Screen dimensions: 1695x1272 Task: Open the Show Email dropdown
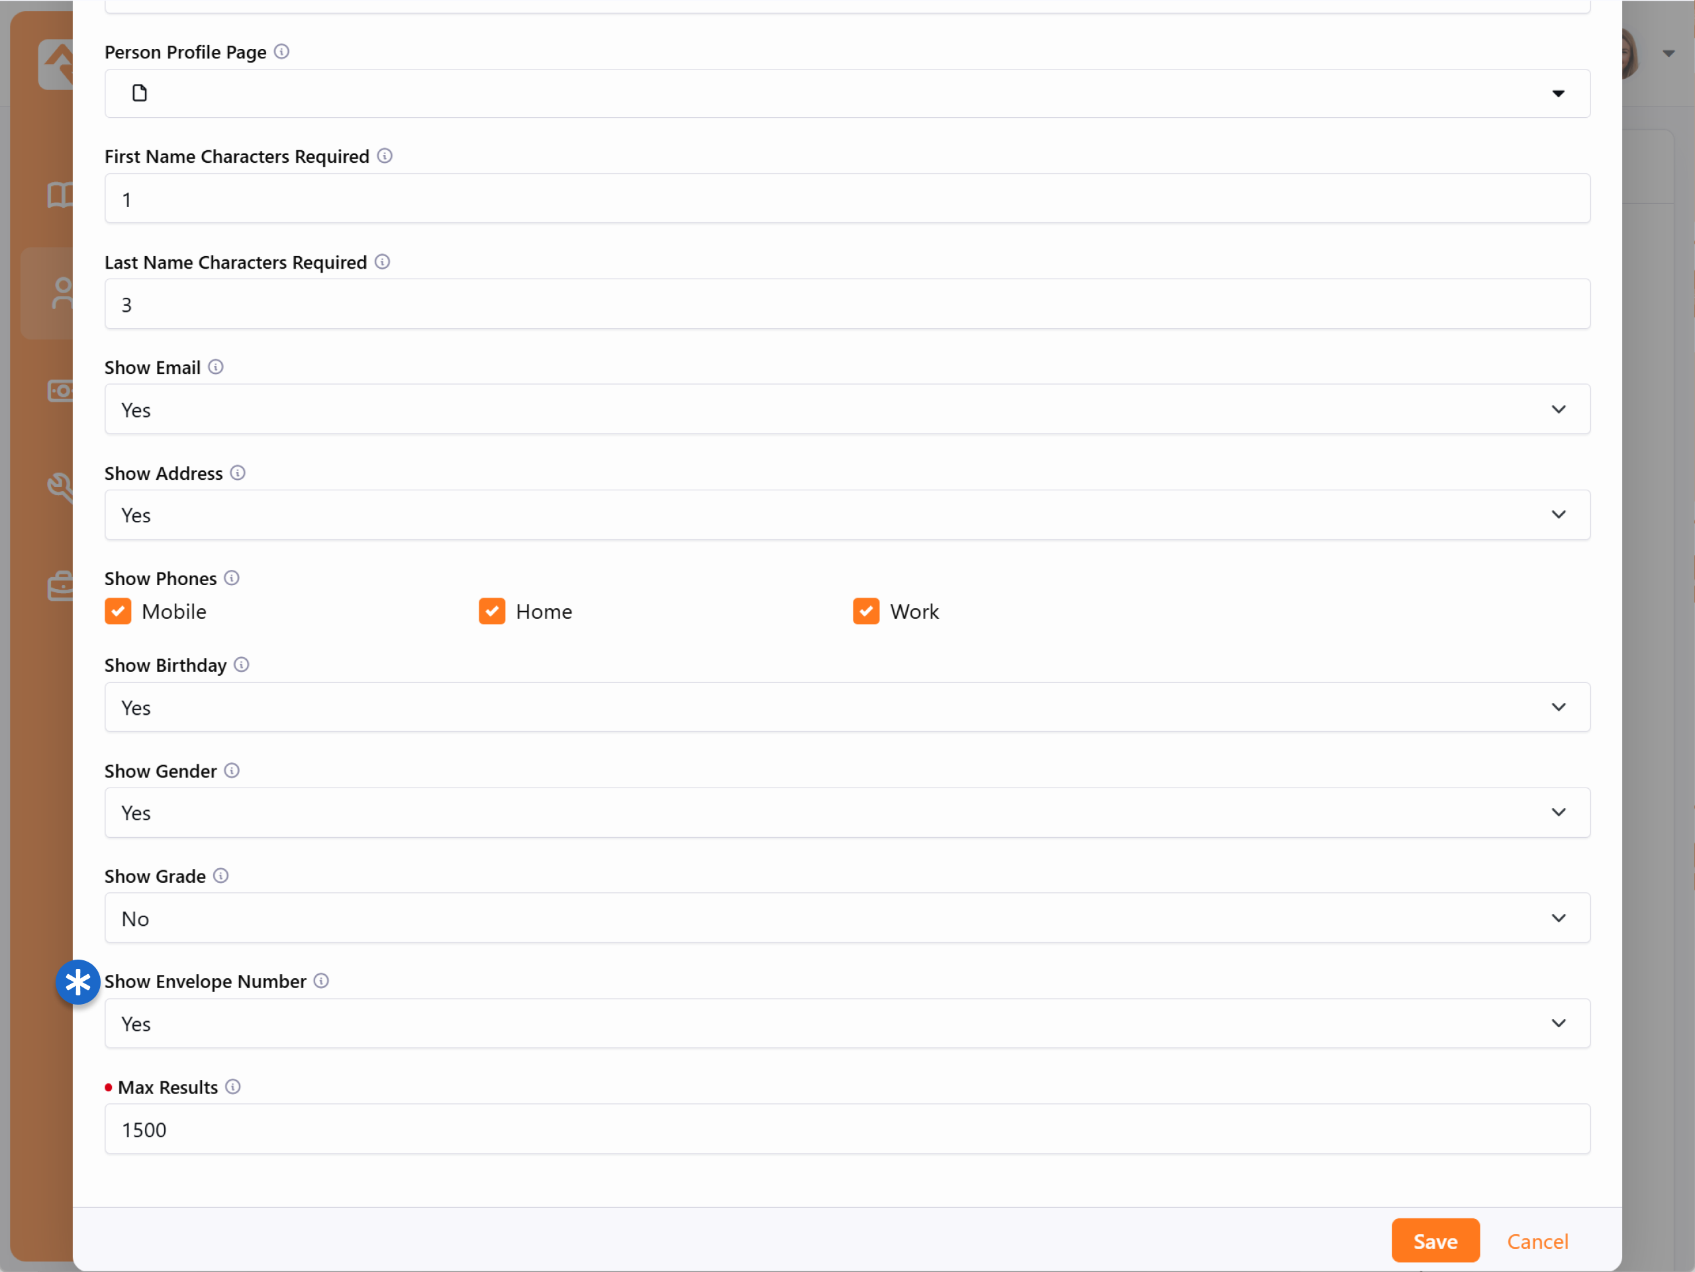[847, 410]
